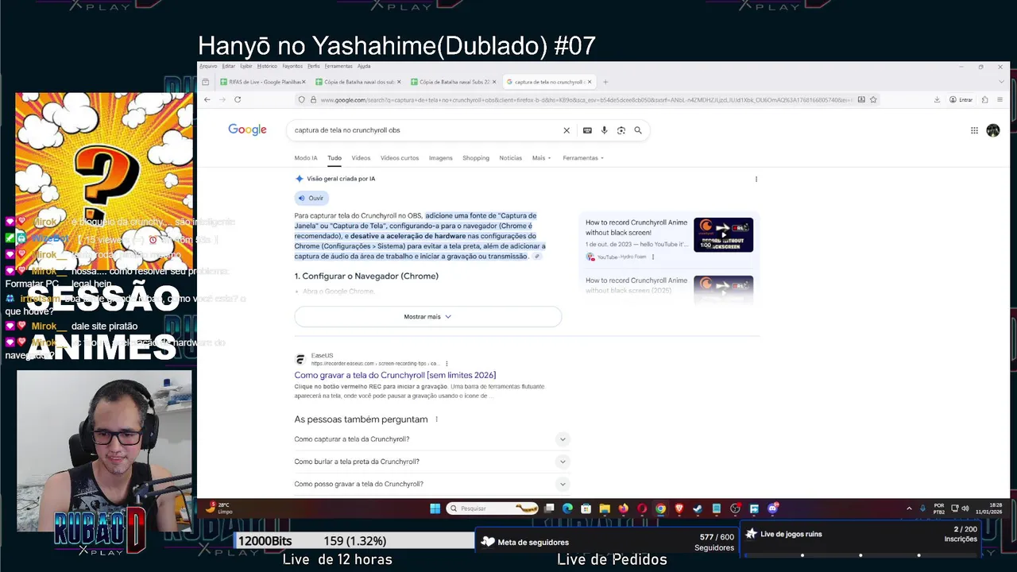Open Microsoft Store from the taskbar
This screenshot has height=572, width=1017.
point(586,508)
